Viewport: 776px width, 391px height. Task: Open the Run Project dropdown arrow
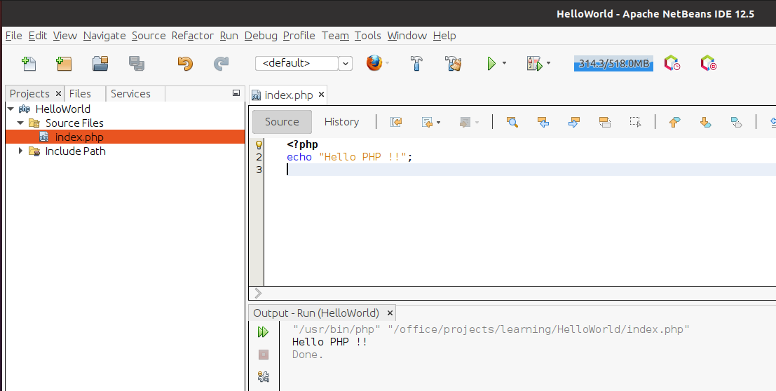click(504, 63)
